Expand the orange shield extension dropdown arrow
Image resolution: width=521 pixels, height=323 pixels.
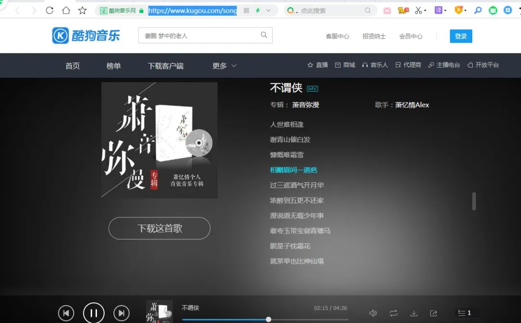[466, 11]
